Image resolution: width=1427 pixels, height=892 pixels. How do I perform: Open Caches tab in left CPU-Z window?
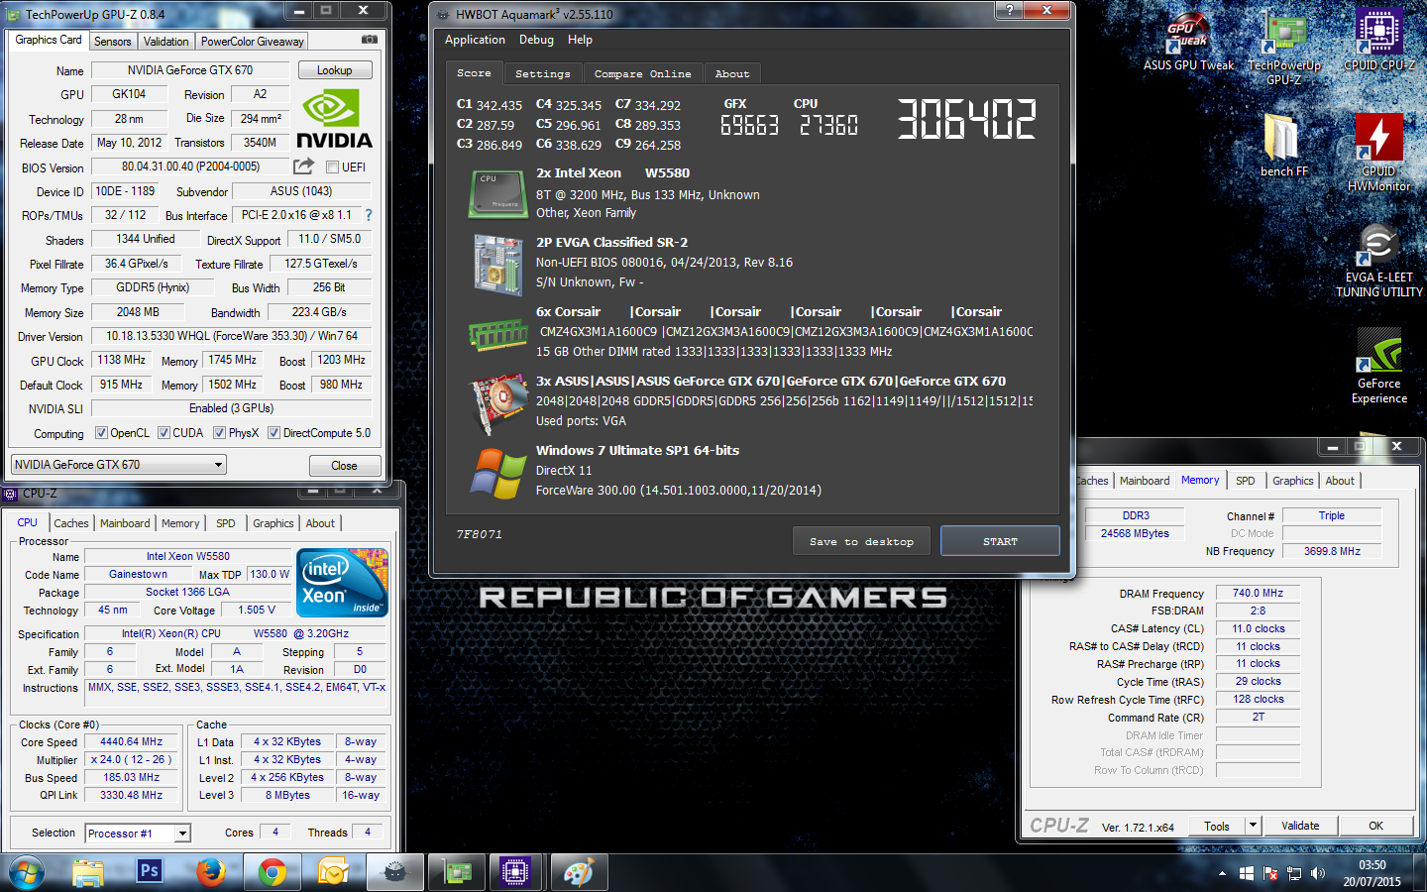coord(71,523)
